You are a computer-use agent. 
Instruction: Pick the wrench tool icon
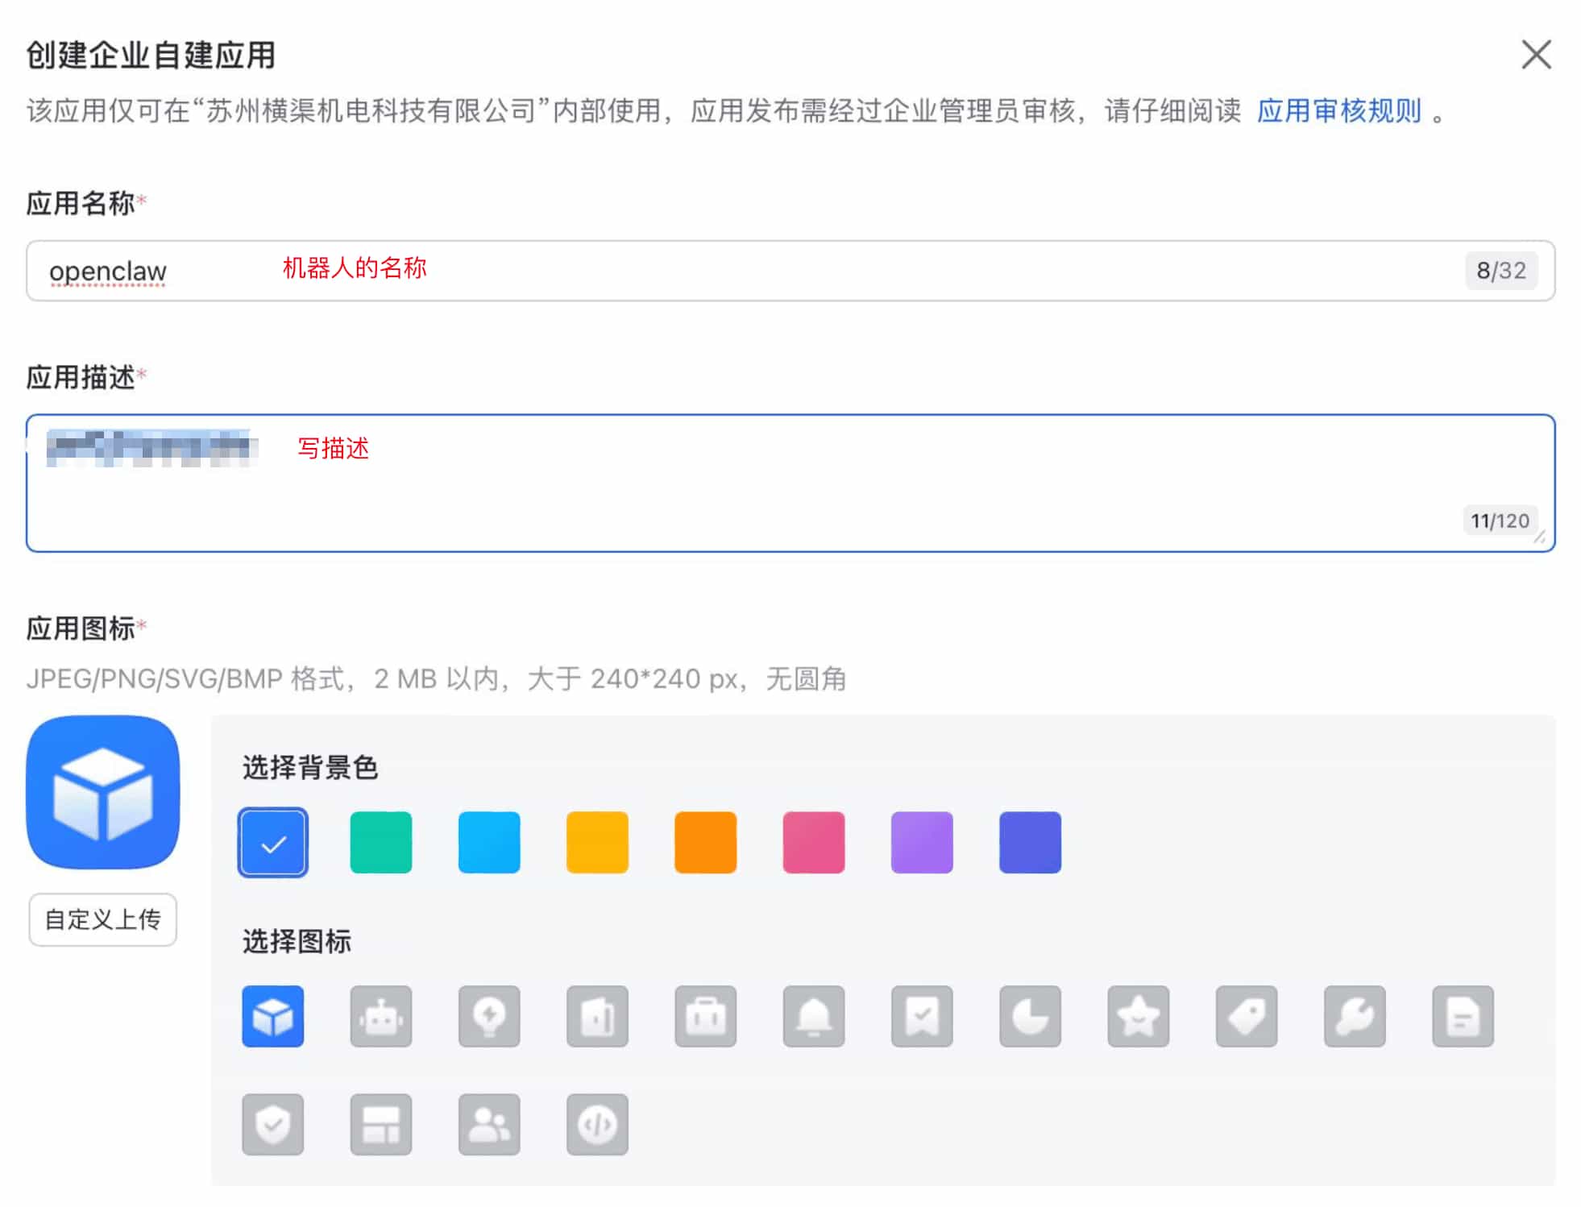click(x=1354, y=1016)
